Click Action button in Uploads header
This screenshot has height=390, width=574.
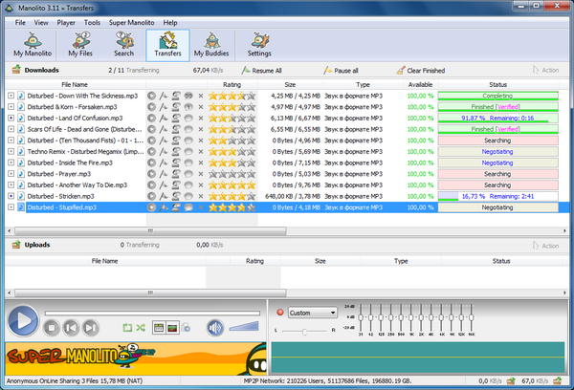546,246
